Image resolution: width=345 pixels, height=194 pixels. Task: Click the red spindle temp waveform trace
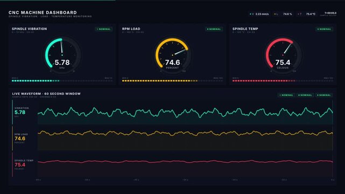click(185, 162)
